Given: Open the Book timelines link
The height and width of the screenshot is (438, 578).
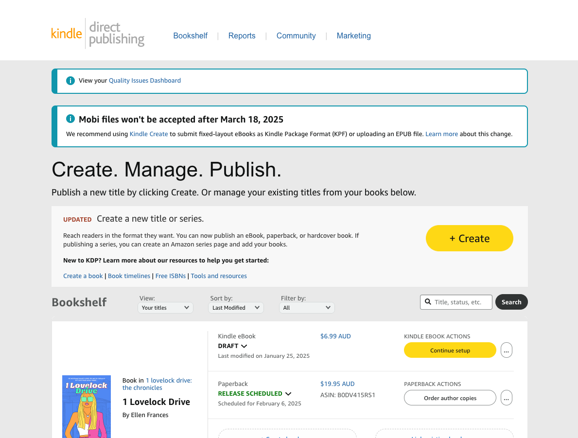Looking at the screenshot, I should click(129, 276).
